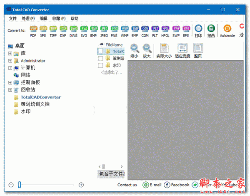Click file list scroll right arrow
250x196 pixels.
(122, 166)
